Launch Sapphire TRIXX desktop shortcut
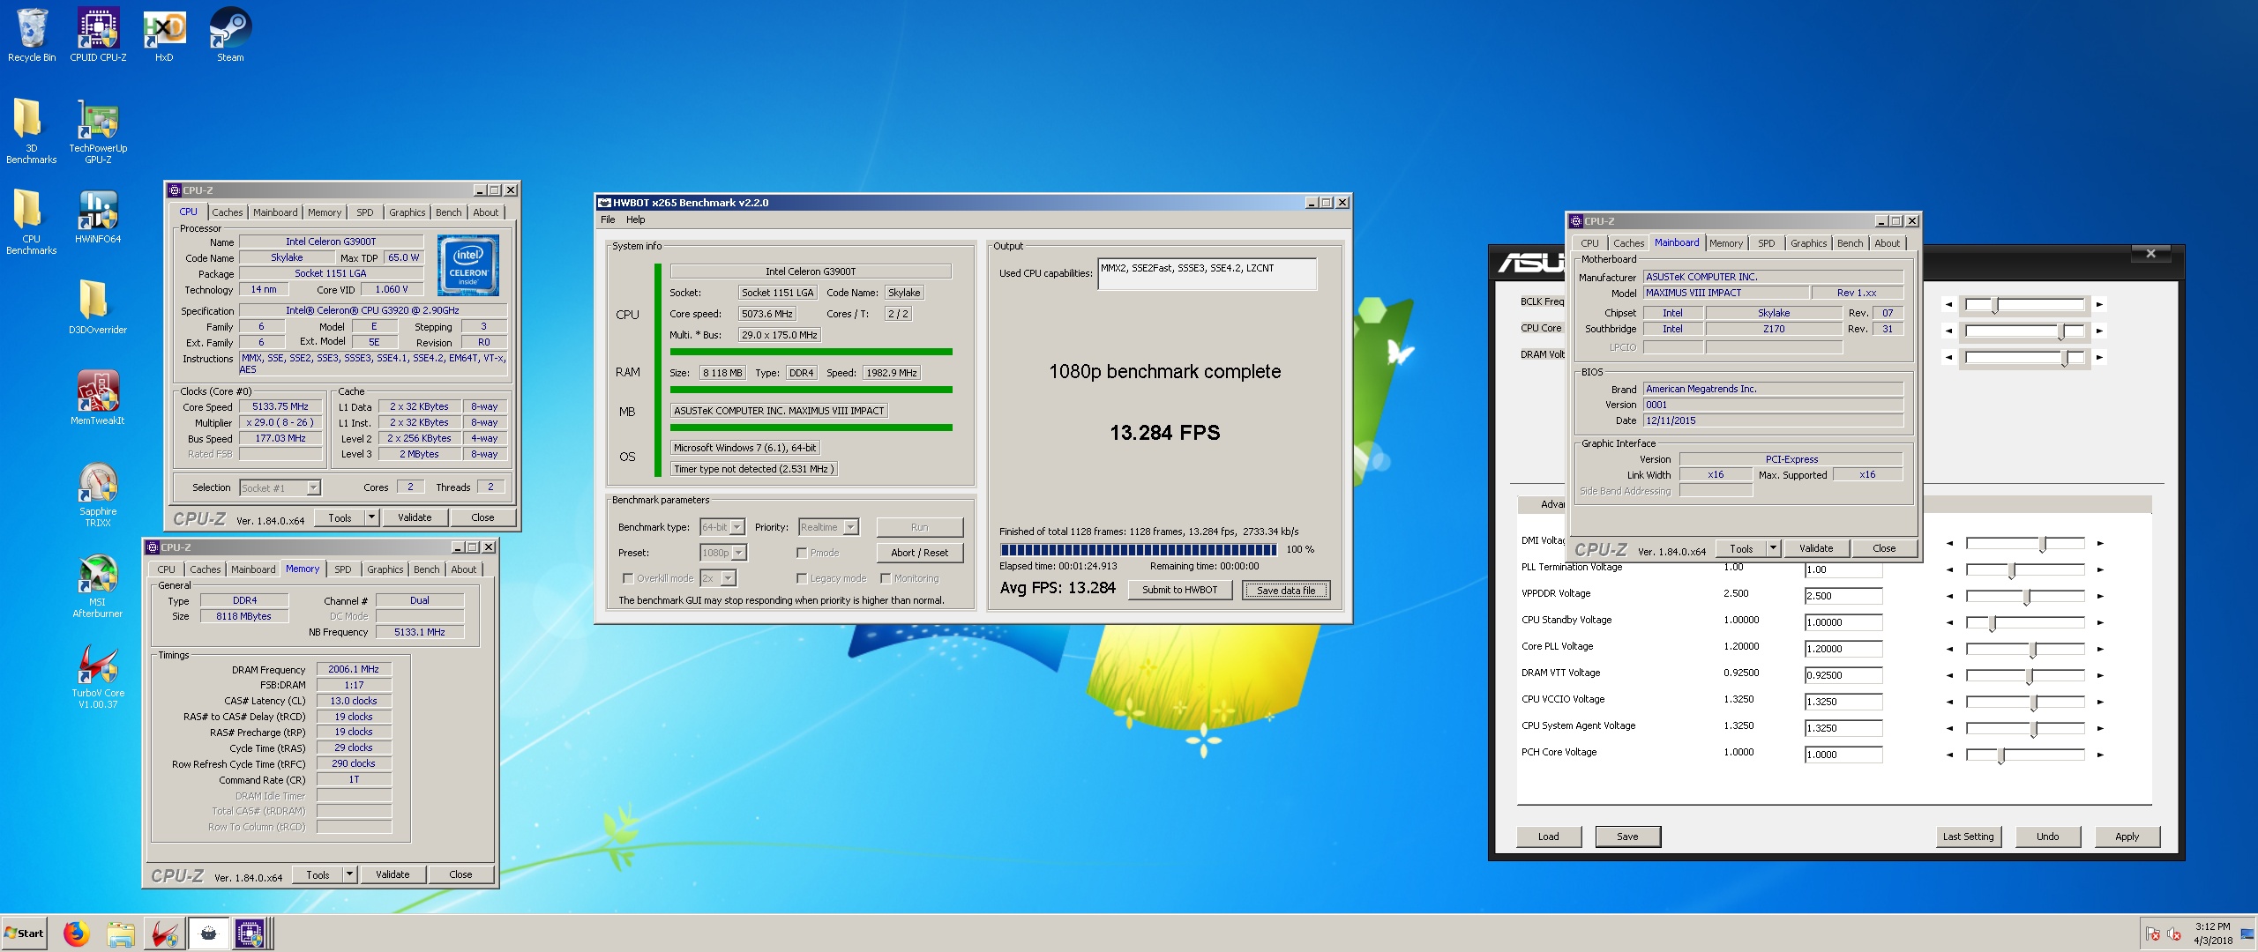The width and height of the screenshot is (2258, 952). tap(98, 494)
